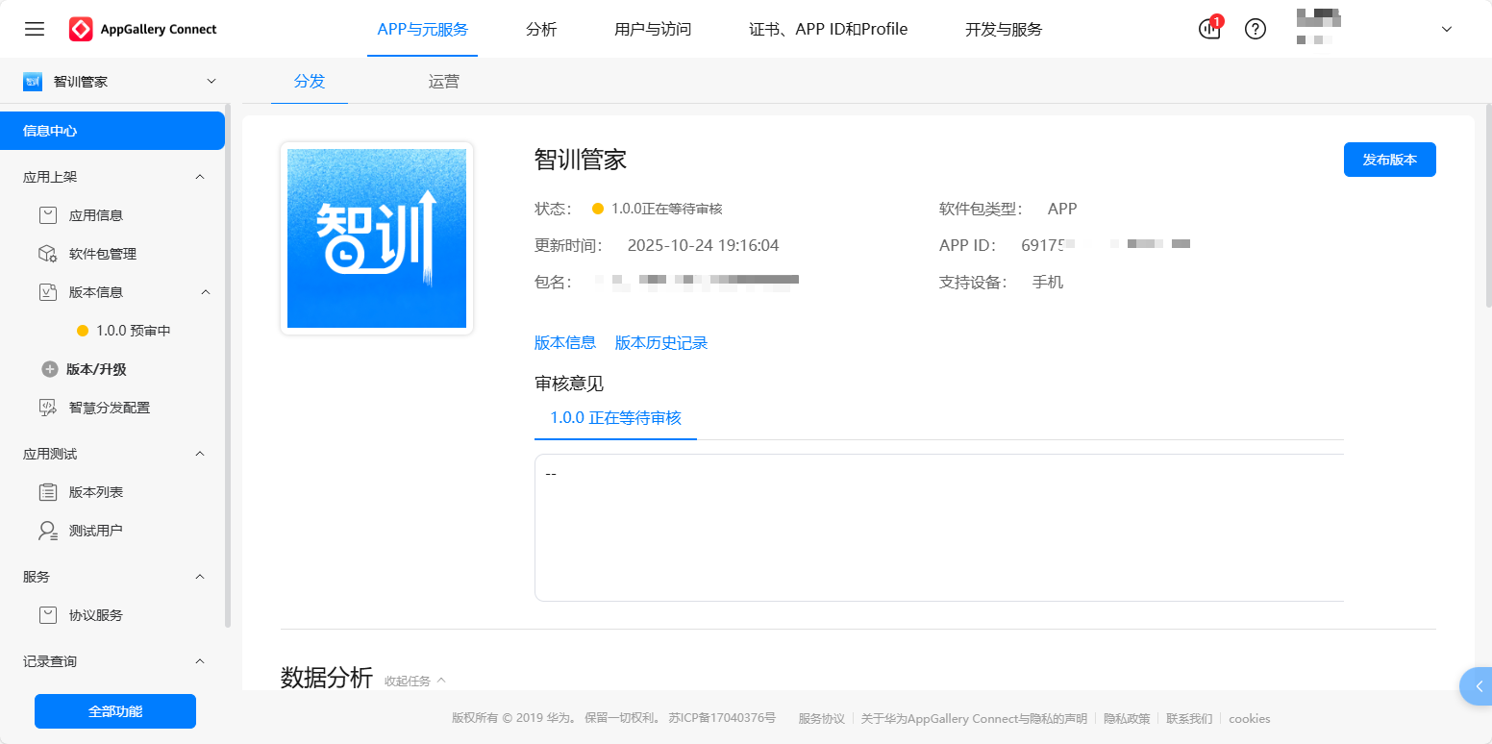Open the 智训管家 app selector dropdown
1492x744 pixels.
click(x=211, y=82)
